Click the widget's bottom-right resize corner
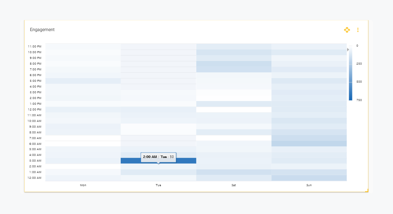The width and height of the screenshot is (393, 214). point(367,191)
